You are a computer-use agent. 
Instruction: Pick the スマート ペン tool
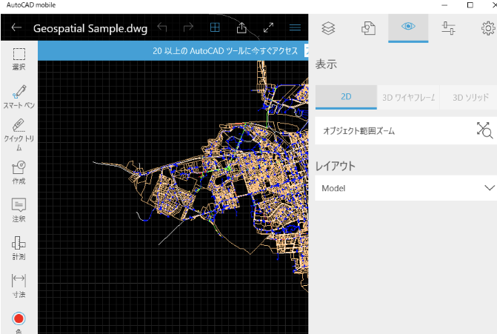[x=19, y=97]
